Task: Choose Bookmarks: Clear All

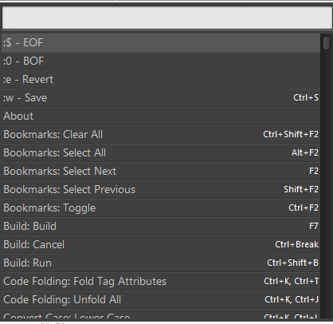Action: pyautogui.click(x=161, y=135)
